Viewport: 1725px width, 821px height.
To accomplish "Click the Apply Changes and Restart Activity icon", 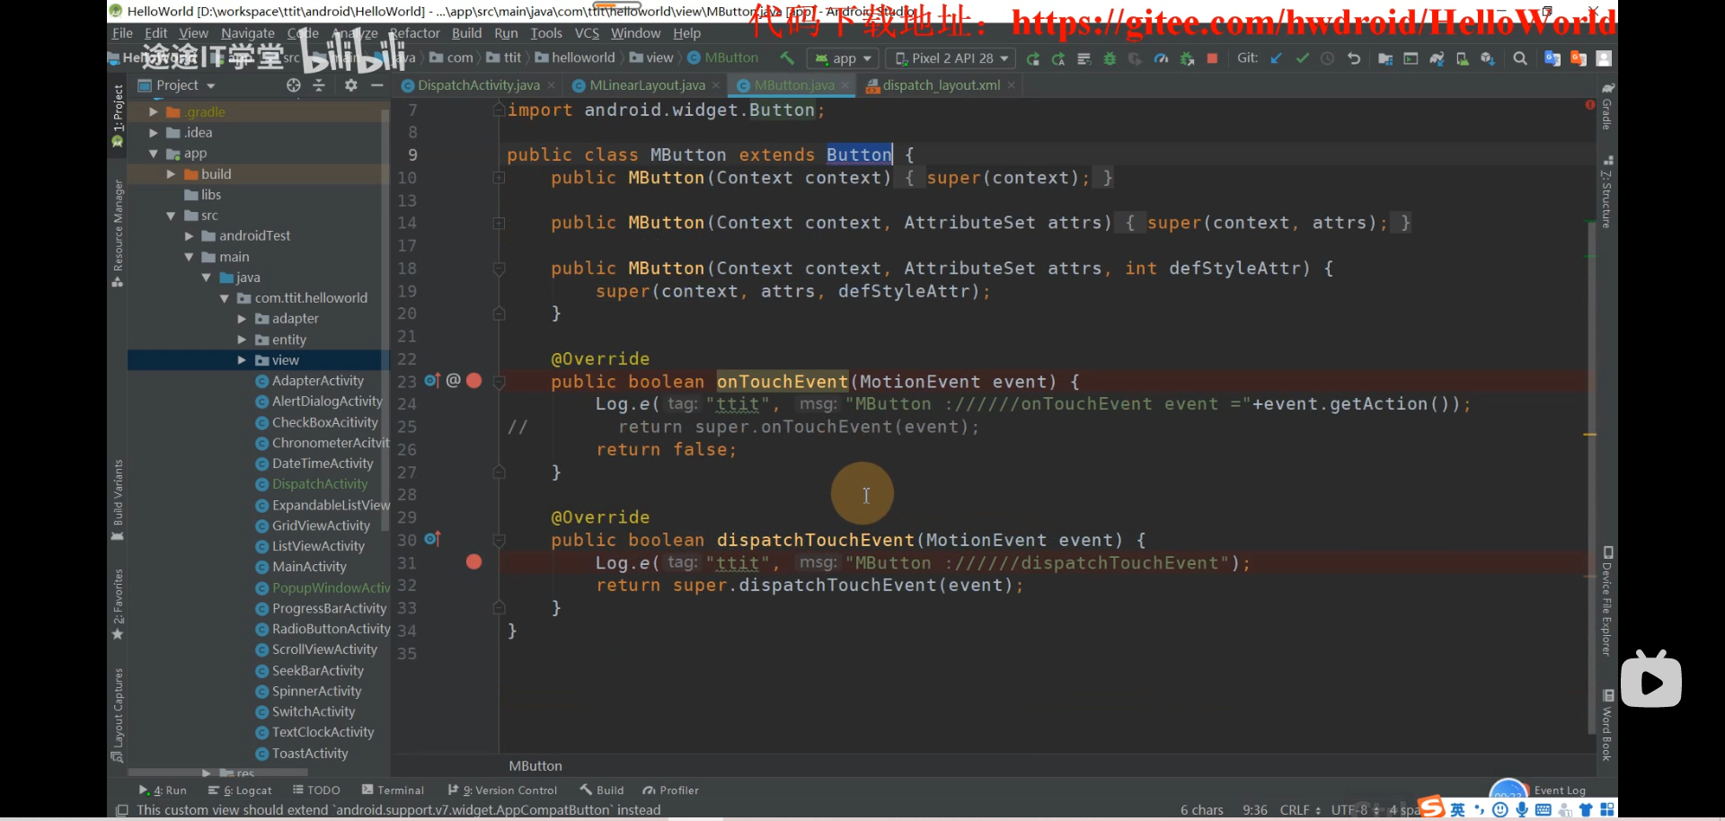I will 1058,59.
